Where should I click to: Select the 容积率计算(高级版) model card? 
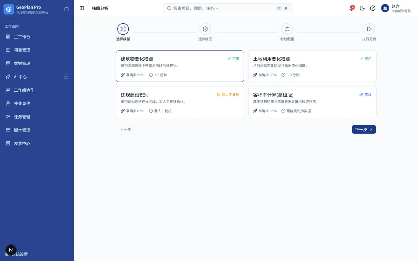pyautogui.click(x=312, y=102)
